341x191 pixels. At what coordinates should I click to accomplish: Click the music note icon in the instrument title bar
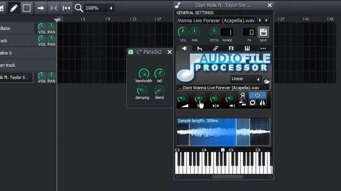pos(177,5)
